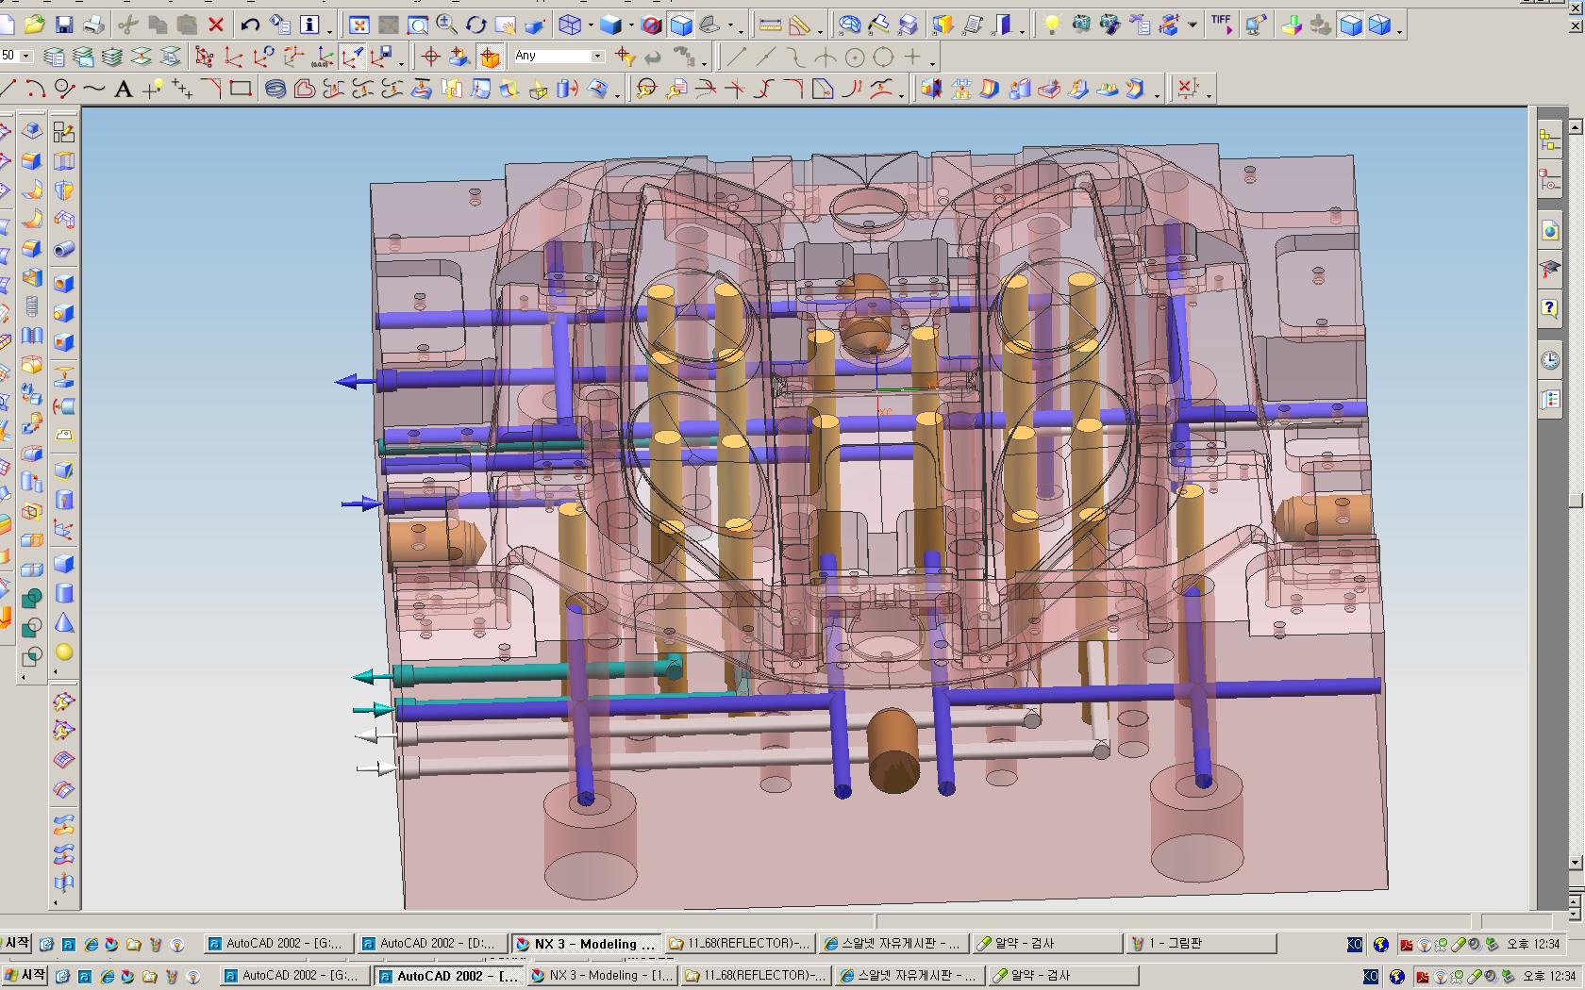Toggle the shaded display cube
The image size is (1585, 990).
610,25
